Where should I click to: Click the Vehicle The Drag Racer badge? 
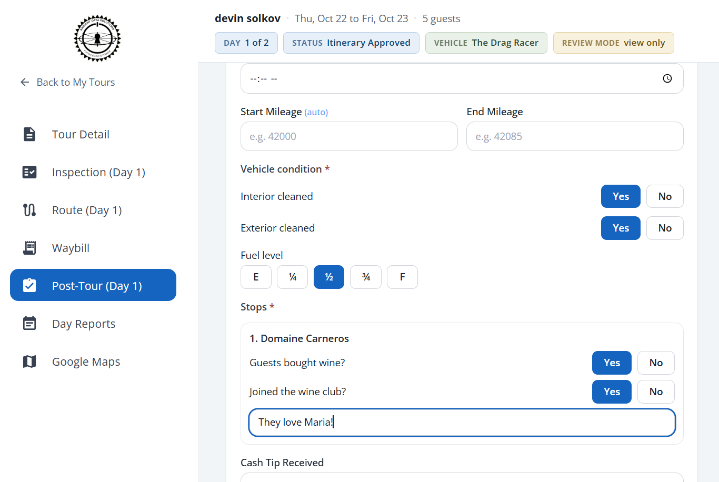[x=486, y=43]
